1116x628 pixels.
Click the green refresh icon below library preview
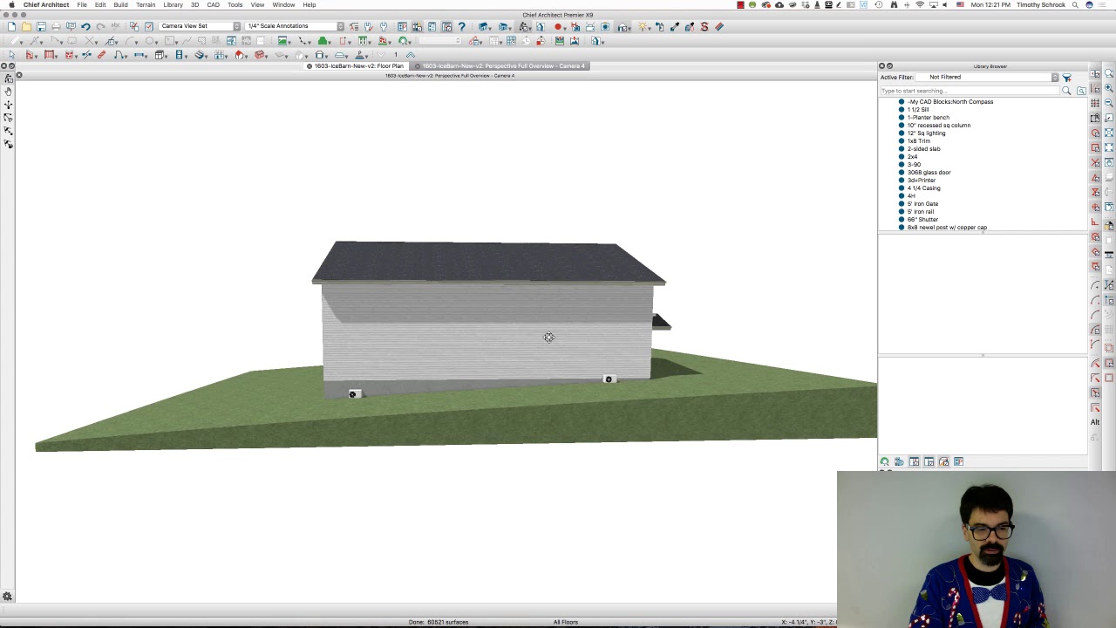pyautogui.click(x=885, y=461)
